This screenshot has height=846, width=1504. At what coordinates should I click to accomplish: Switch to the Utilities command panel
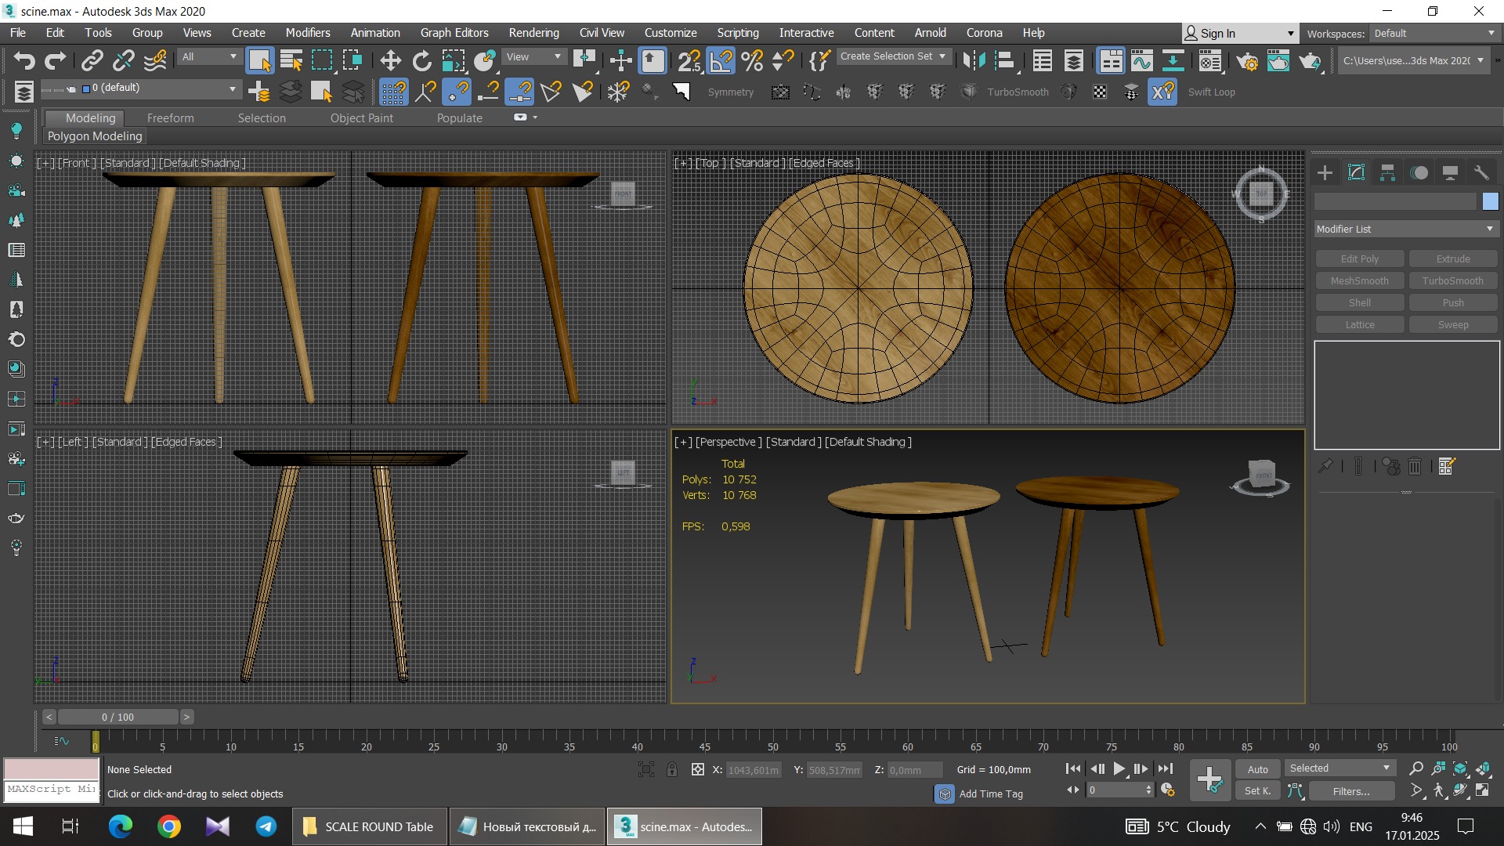tap(1481, 172)
